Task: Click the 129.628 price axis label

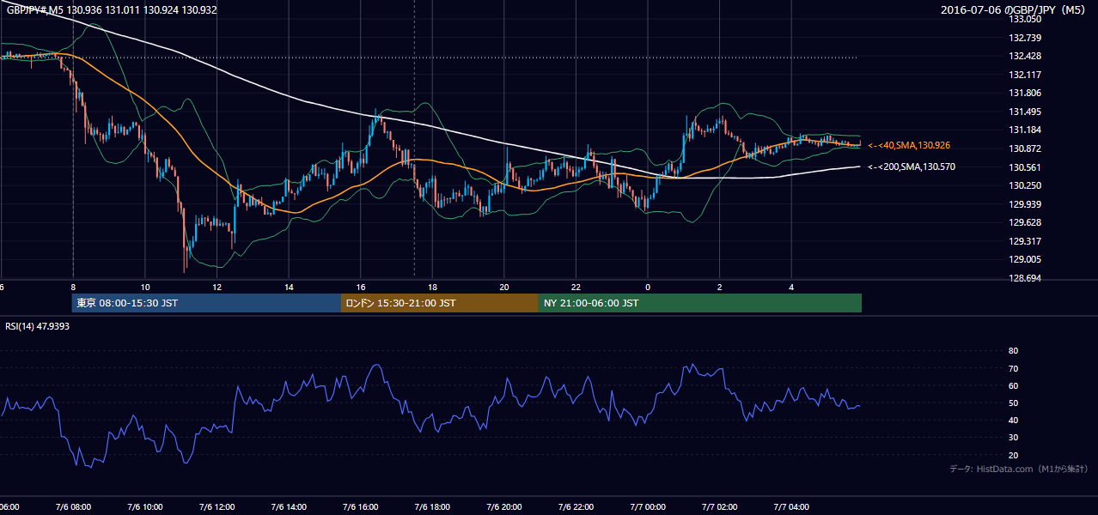Action: coord(1026,222)
